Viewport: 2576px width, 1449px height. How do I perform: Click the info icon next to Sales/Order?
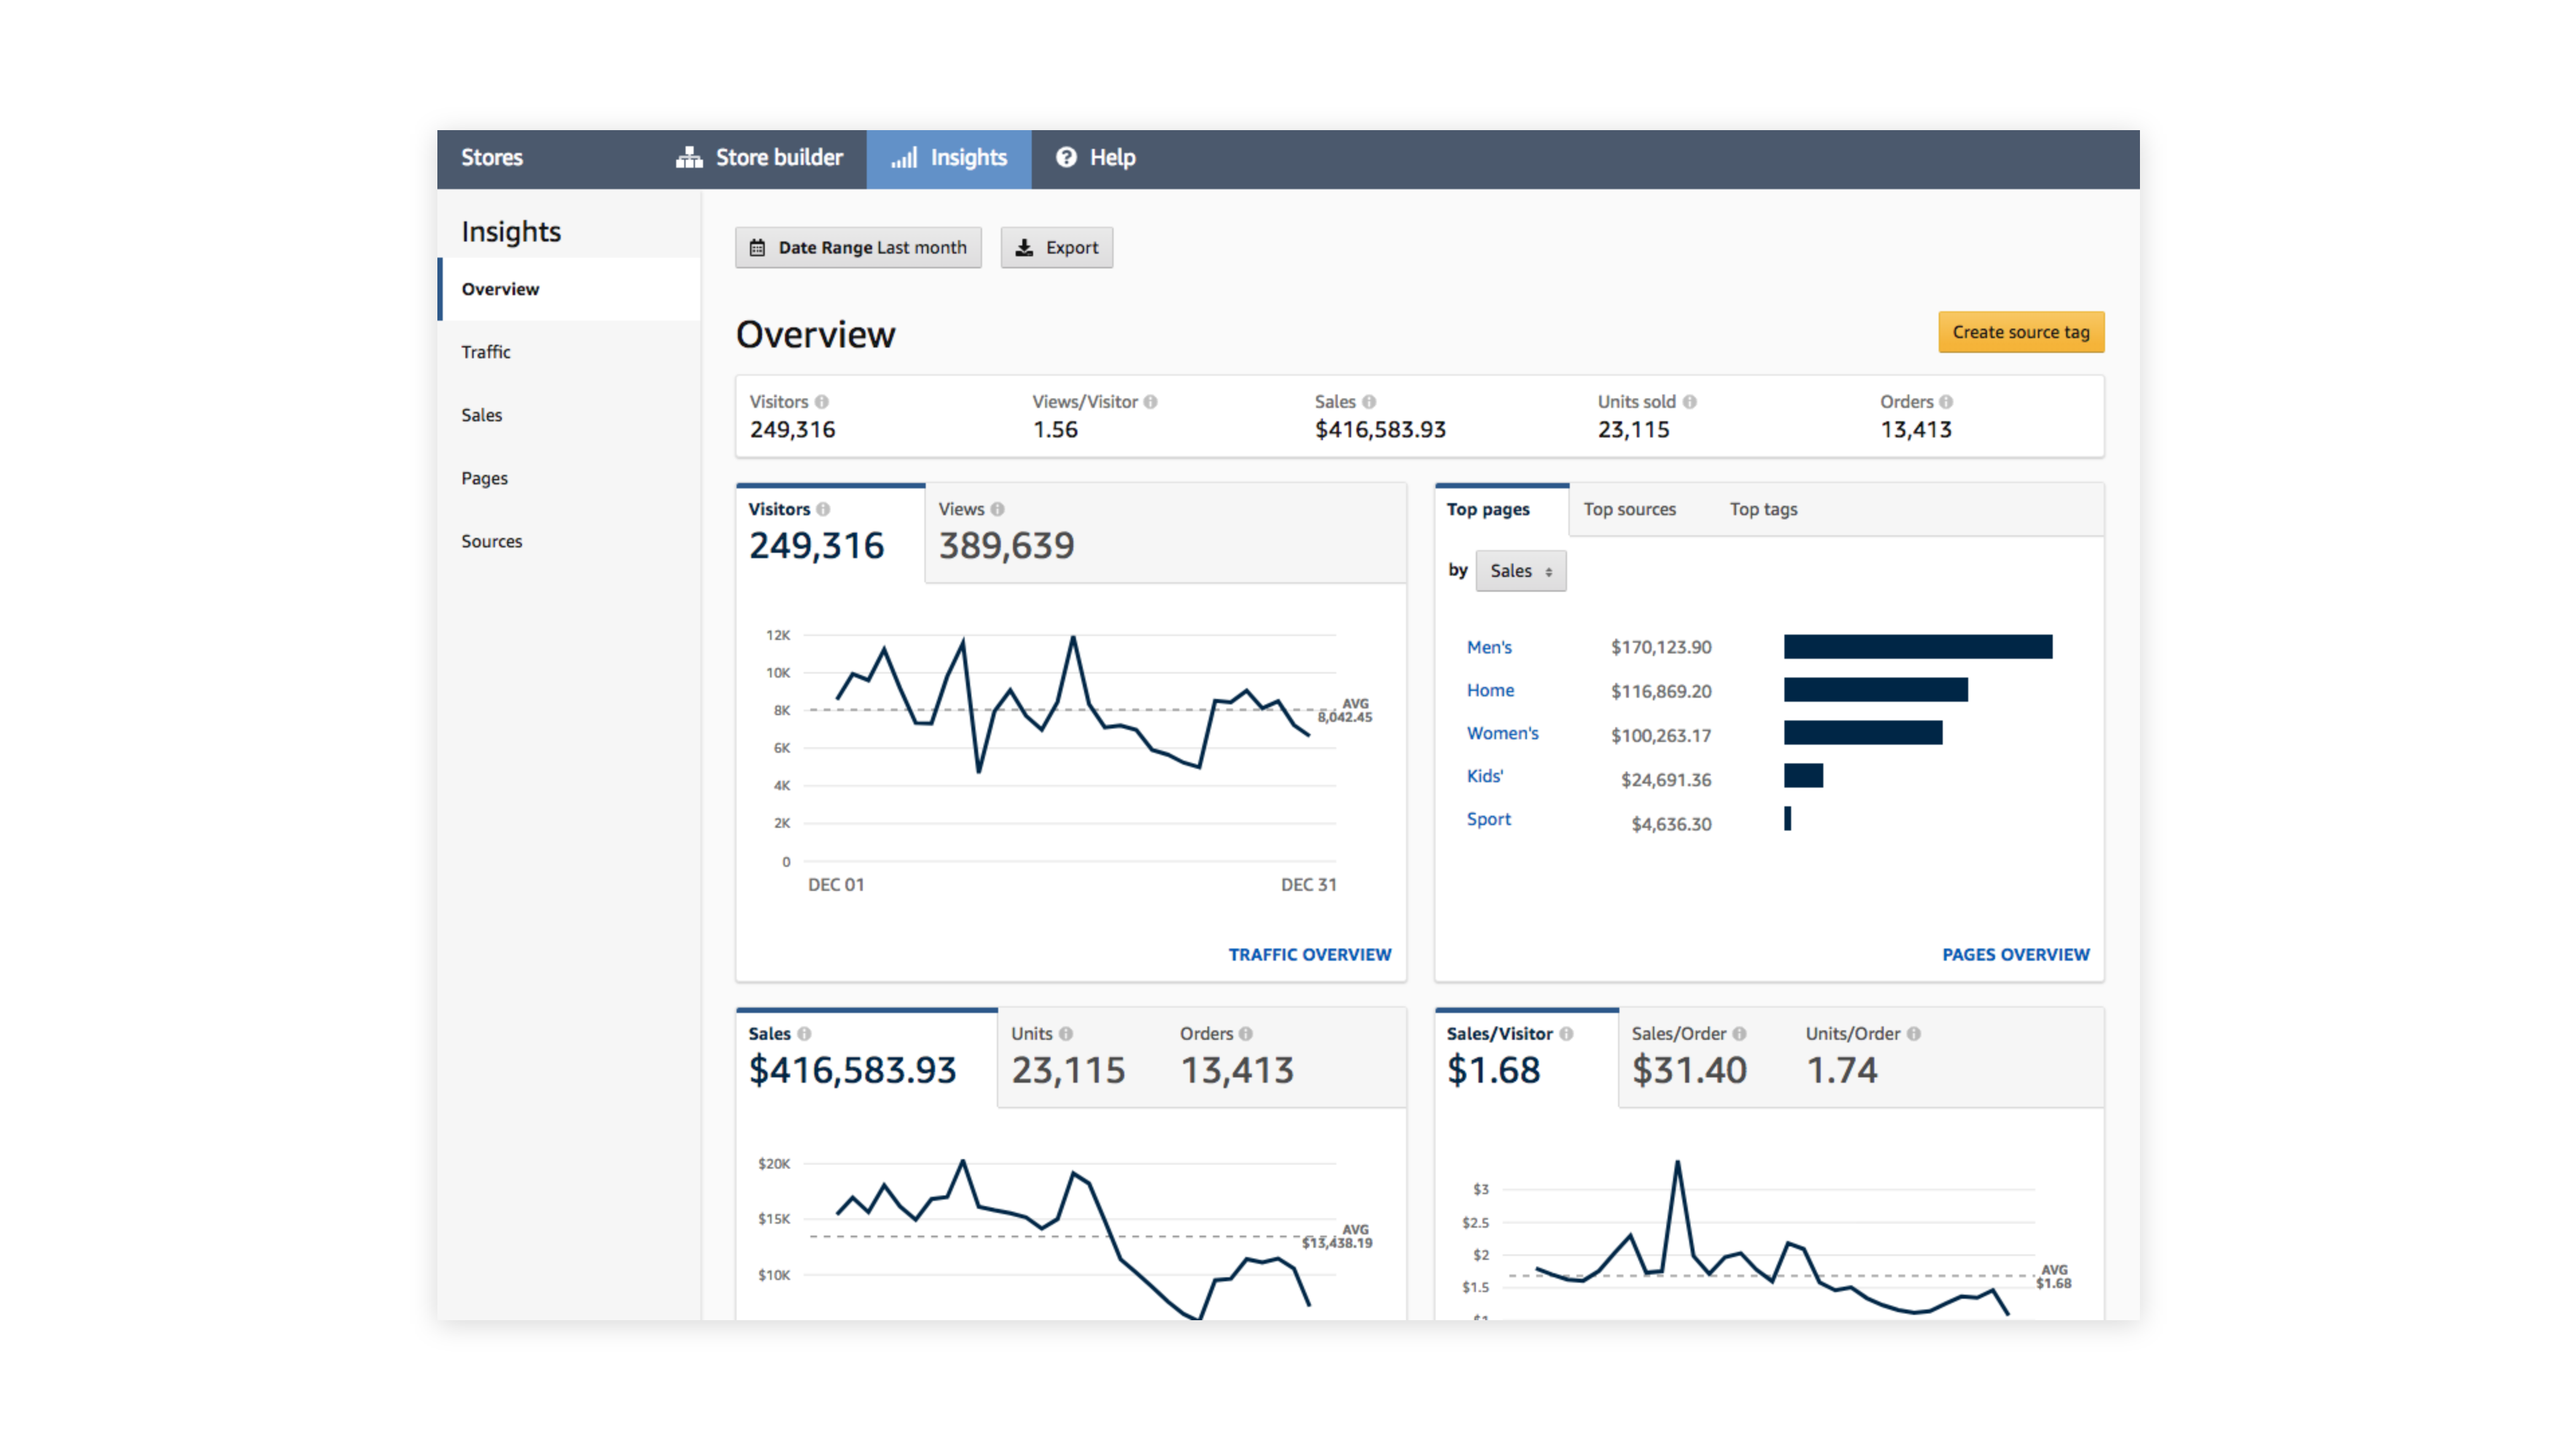pos(1739,1033)
